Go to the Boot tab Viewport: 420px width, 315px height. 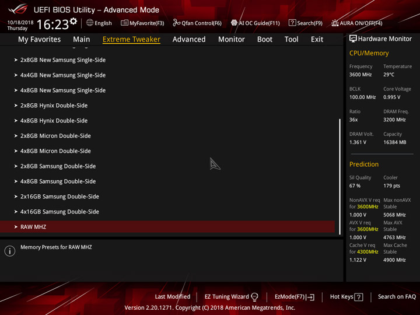point(265,40)
